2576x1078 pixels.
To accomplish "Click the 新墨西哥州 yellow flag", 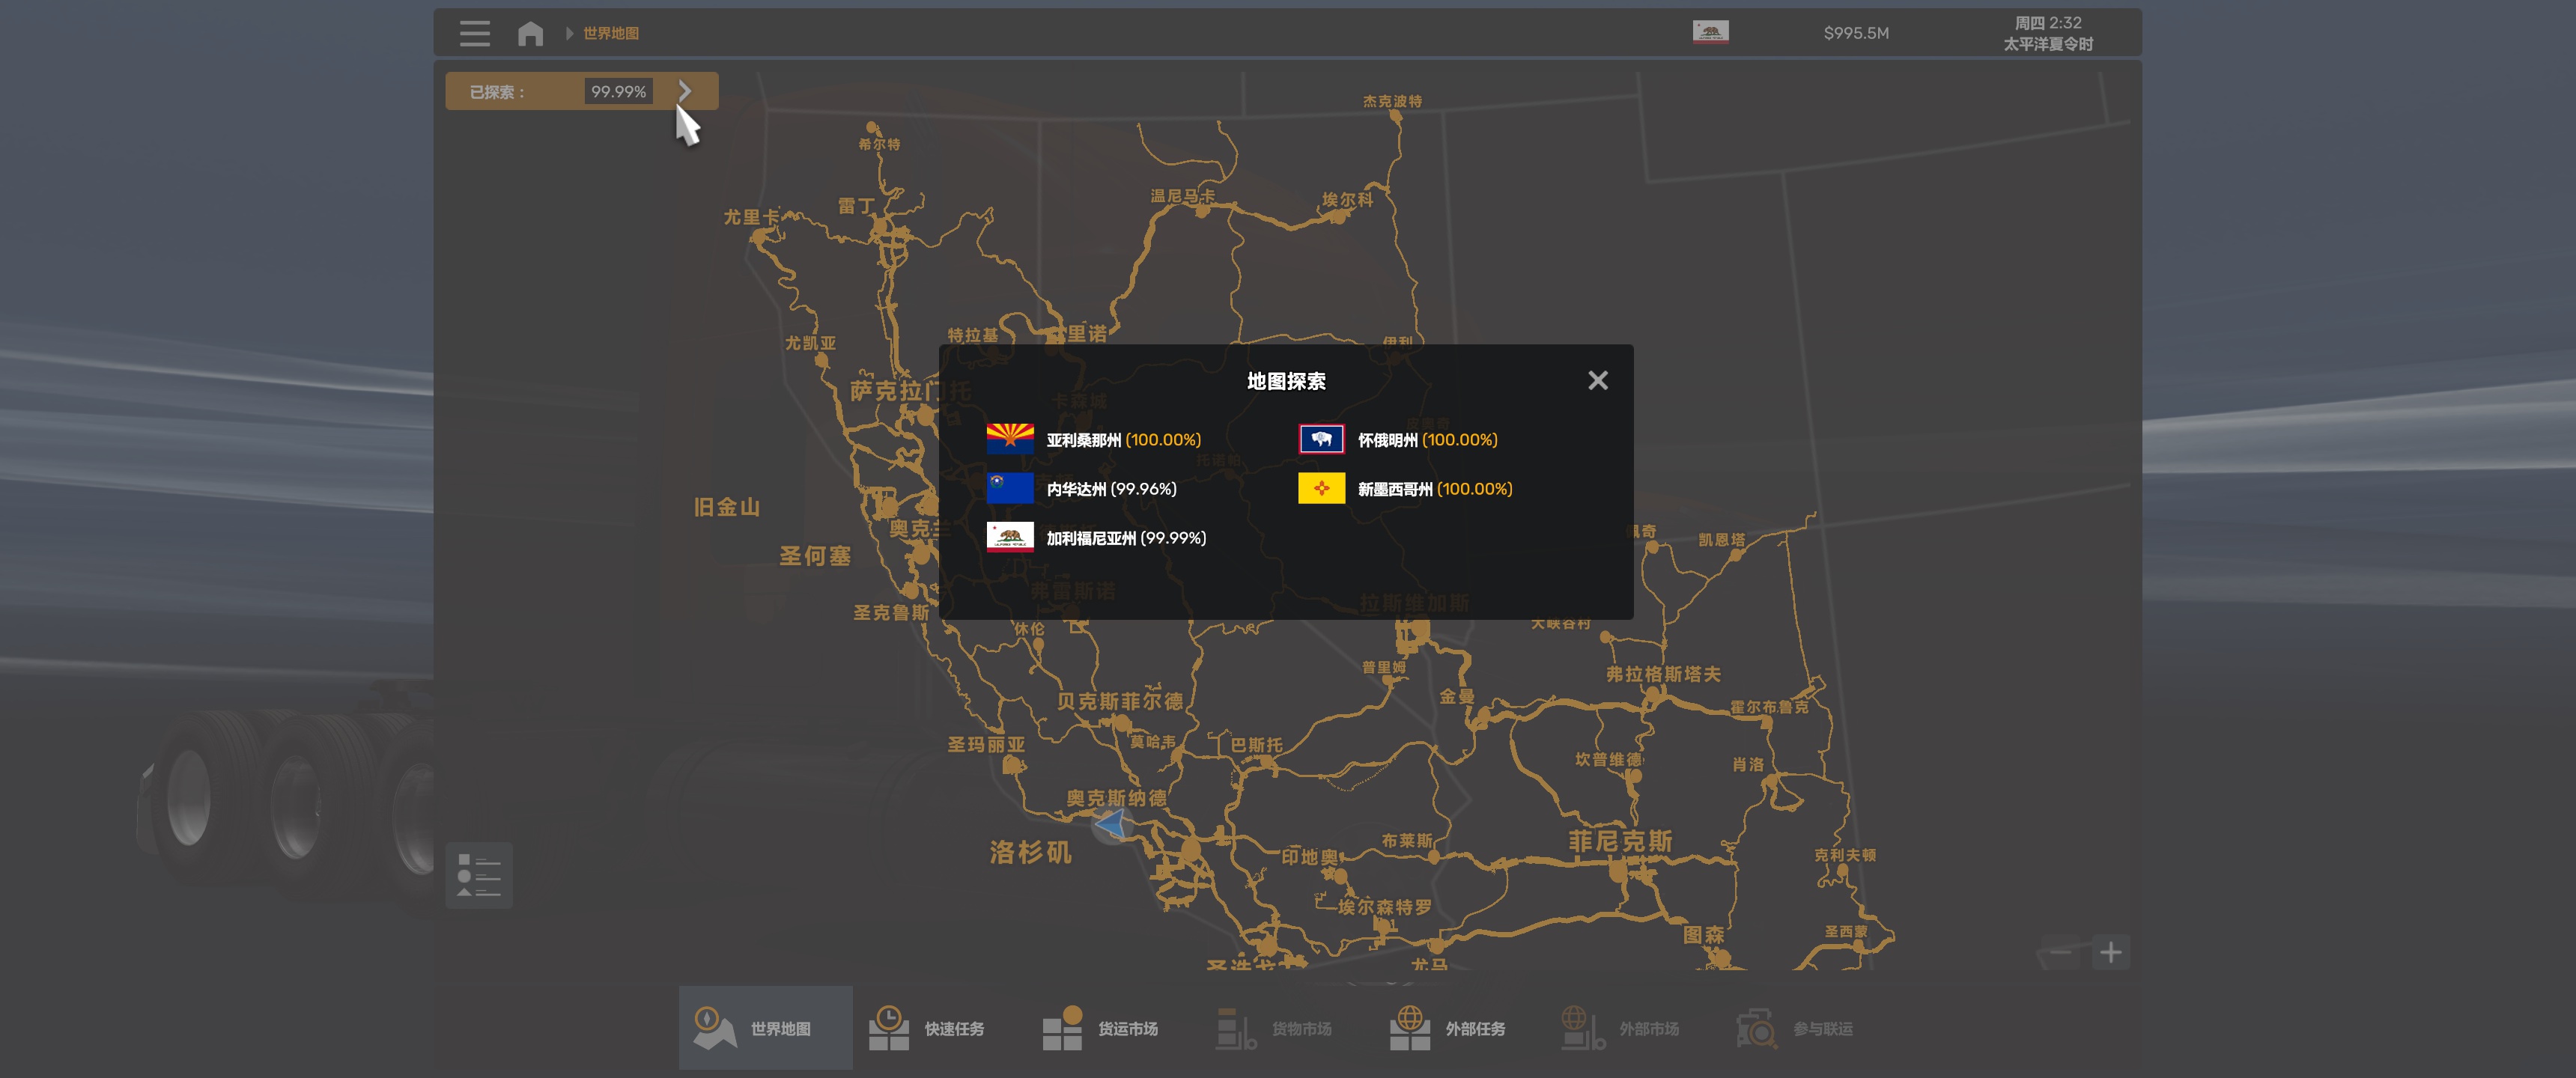I will pos(1321,488).
